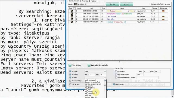The image size is (174, 98).
Task: Click game type icon of 89.215.114.195:28960 row
Action: (72, 19)
